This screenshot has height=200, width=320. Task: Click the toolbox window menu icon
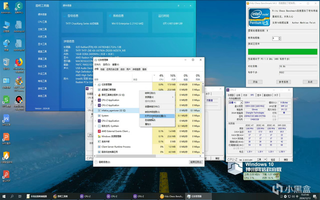coord(178,6)
